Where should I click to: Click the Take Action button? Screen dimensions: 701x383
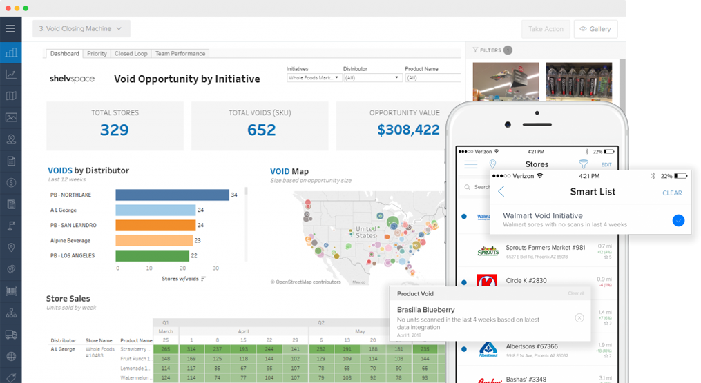coord(546,29)
